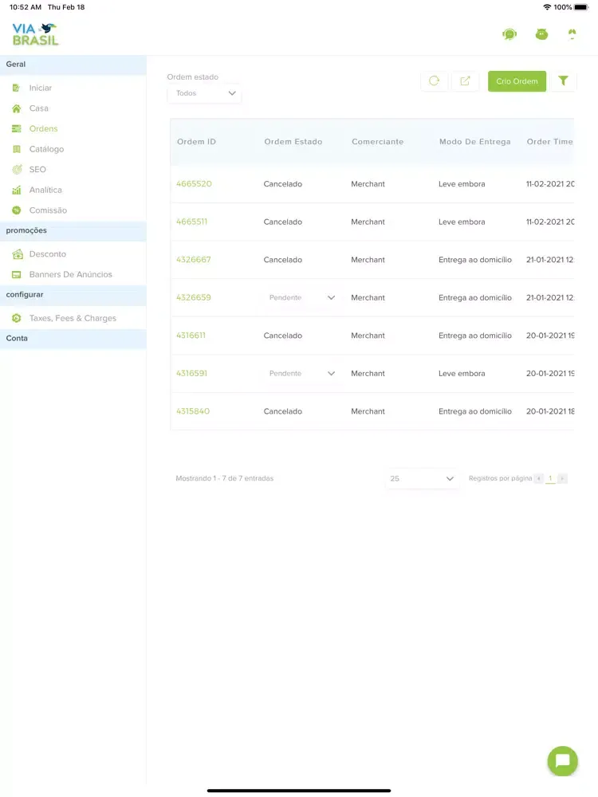Click the Crio Ordem button

517,80
